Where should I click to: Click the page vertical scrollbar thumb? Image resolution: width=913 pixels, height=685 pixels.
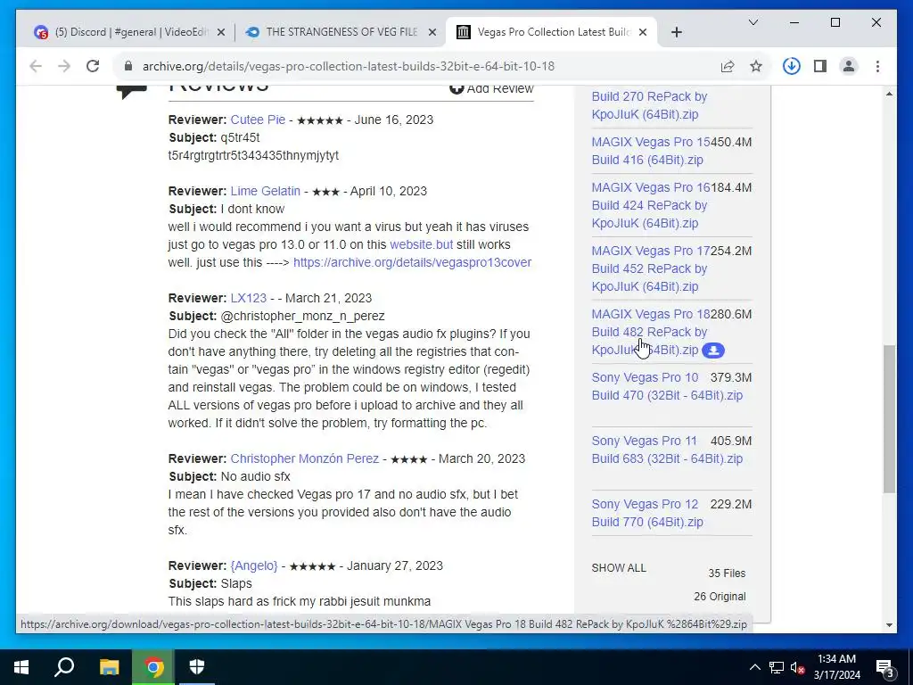click(x=889, y=419)
